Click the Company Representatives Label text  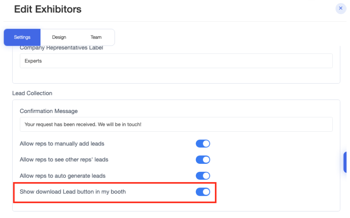click(x=61, y=48)
